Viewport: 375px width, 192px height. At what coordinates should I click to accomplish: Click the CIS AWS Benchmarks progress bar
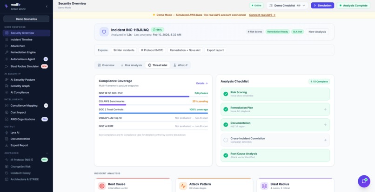153,105
